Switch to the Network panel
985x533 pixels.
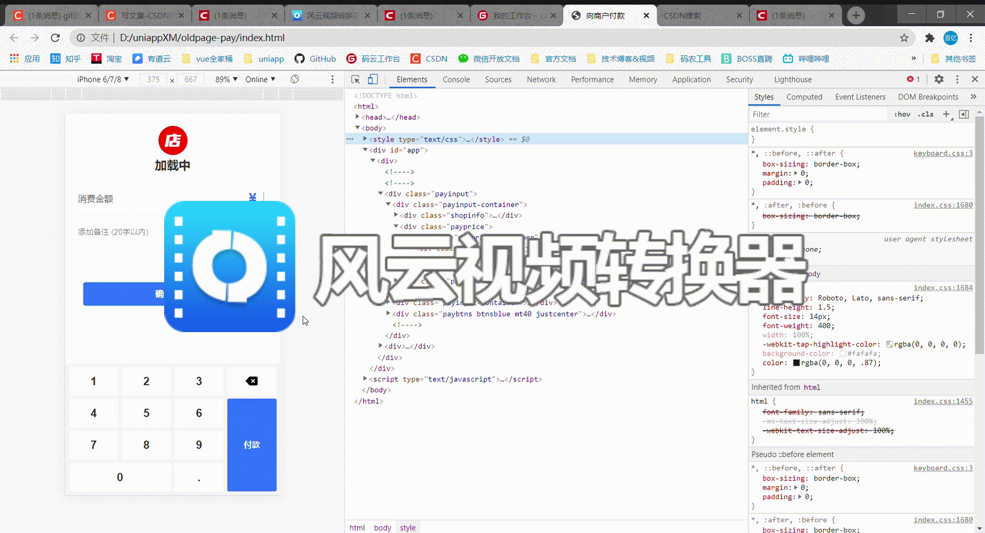point(541,79)
